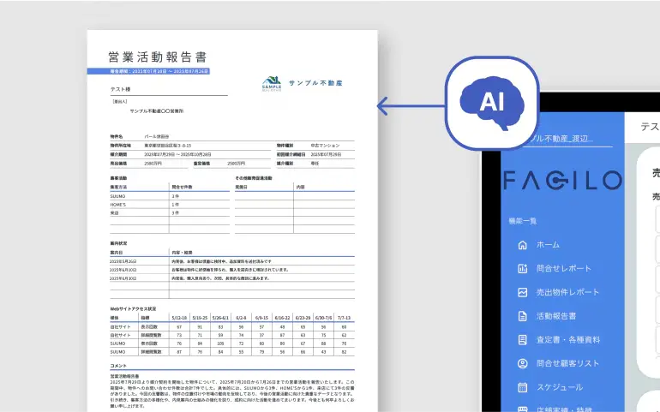Go to スケジュール menu entry

pyautogui.click(x=566, y=388)
